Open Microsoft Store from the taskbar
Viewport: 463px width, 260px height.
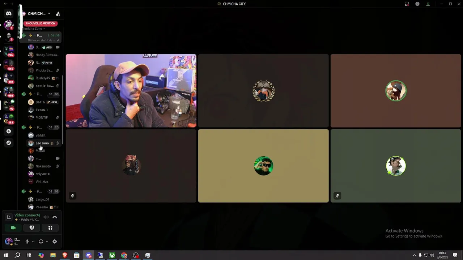click(77, 255)
